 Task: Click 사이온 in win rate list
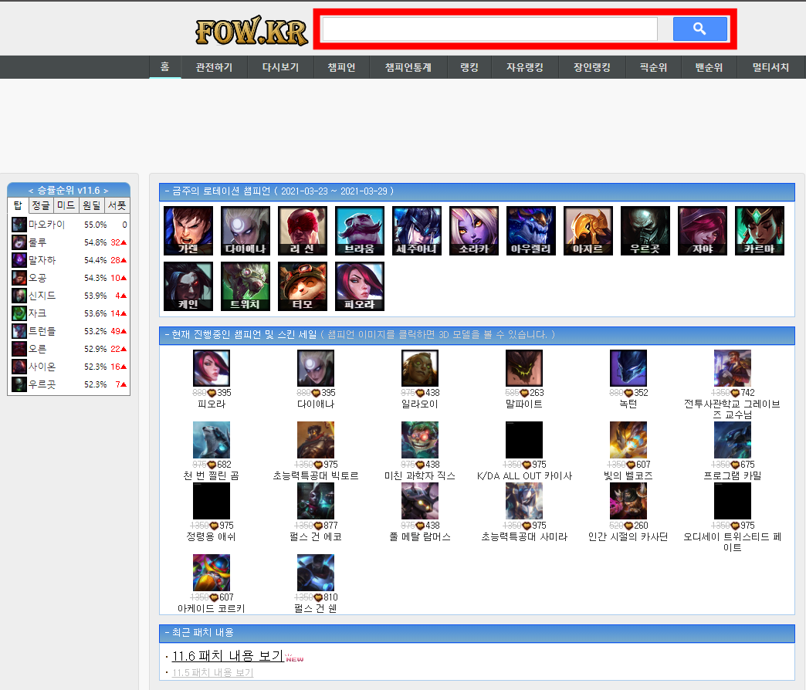pyautogui.click(x=42, y=367)
